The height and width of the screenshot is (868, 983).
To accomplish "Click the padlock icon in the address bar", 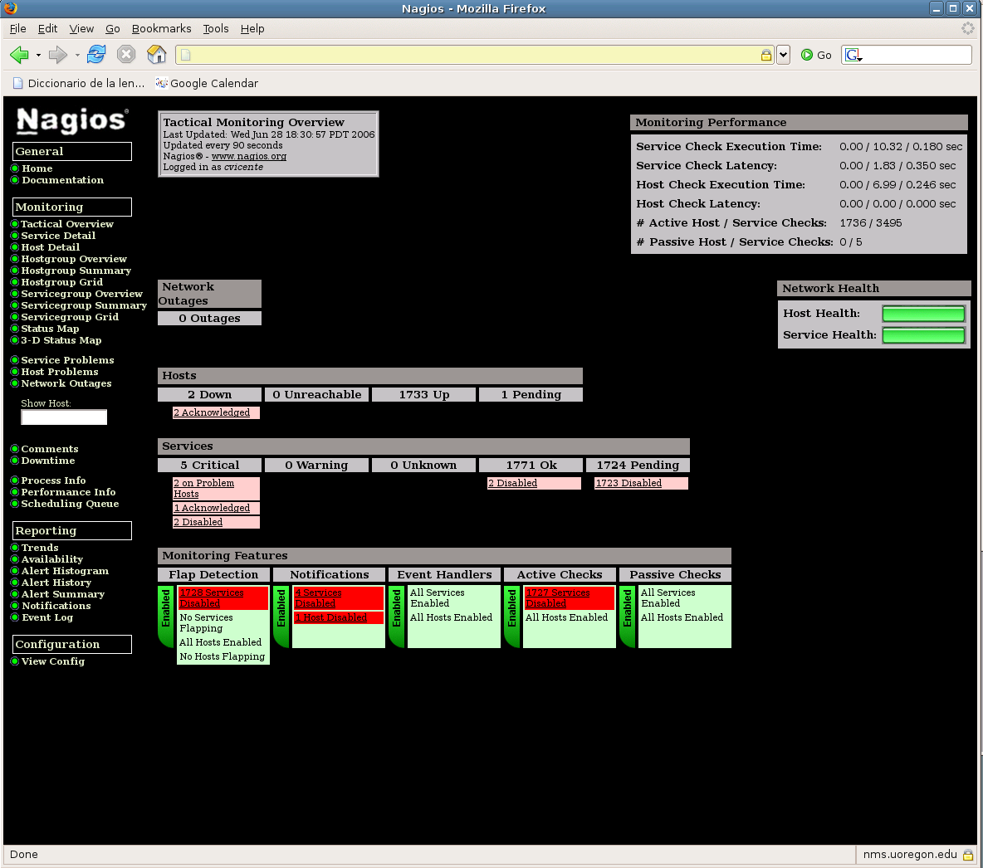I will pos(766,55).
